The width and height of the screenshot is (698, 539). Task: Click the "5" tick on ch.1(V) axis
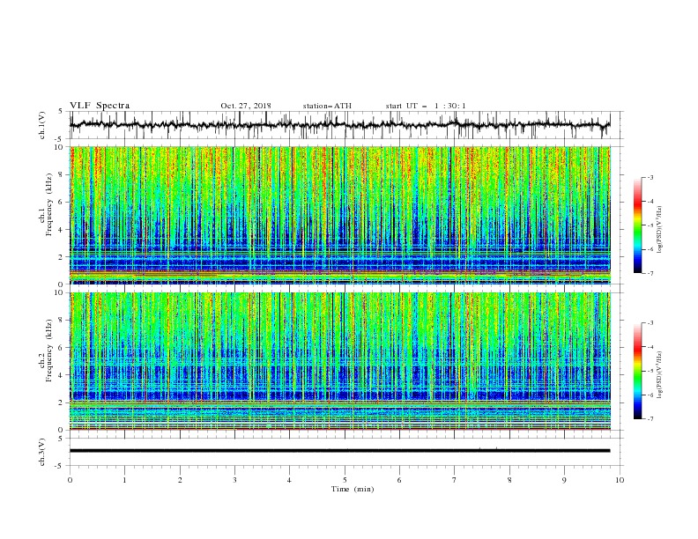pyautogui.click(x=61, y=111)
